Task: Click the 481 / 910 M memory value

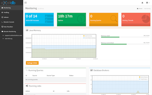Action: point(146,43)
